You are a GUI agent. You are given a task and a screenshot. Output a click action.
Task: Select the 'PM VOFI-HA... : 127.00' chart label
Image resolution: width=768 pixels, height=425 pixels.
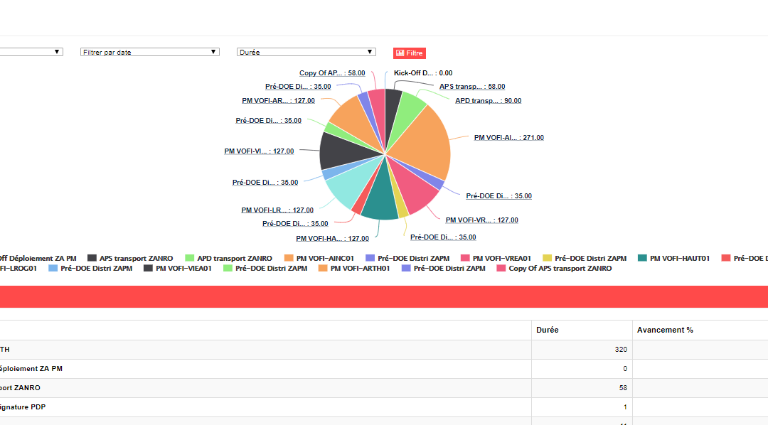[333, 239]
